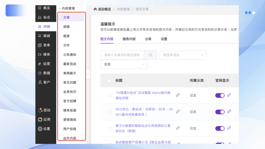Toggle 官网显示 switch for the first article

(x=220, y=95)
